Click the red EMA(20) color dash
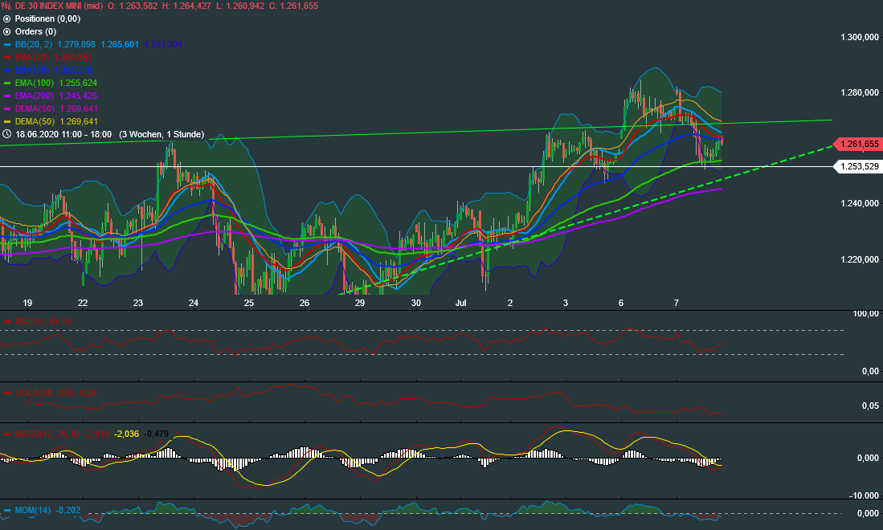The height and width of the screenshot is (530, 883). coord(7,57)
